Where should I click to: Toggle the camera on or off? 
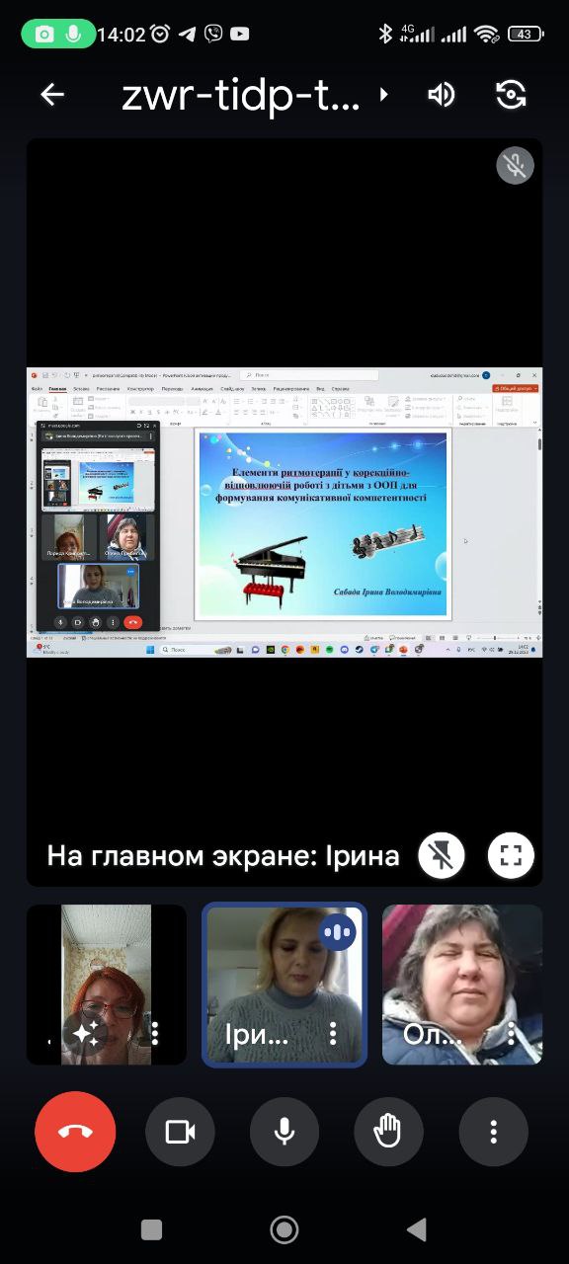point(180,1132)
